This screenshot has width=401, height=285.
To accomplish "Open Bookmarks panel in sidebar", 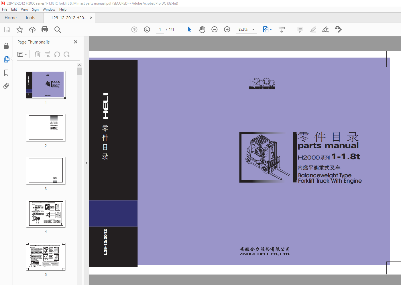I will coord(6,73).
